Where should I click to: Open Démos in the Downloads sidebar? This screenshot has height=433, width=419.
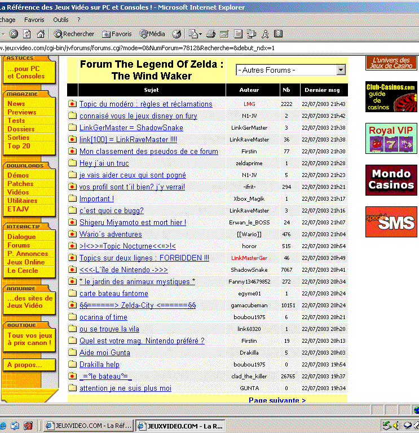tap(18, 175)
